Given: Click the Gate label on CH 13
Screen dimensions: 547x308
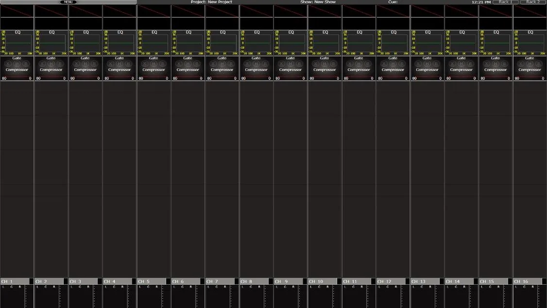Looking at the screenshot, I should [427, 58].
